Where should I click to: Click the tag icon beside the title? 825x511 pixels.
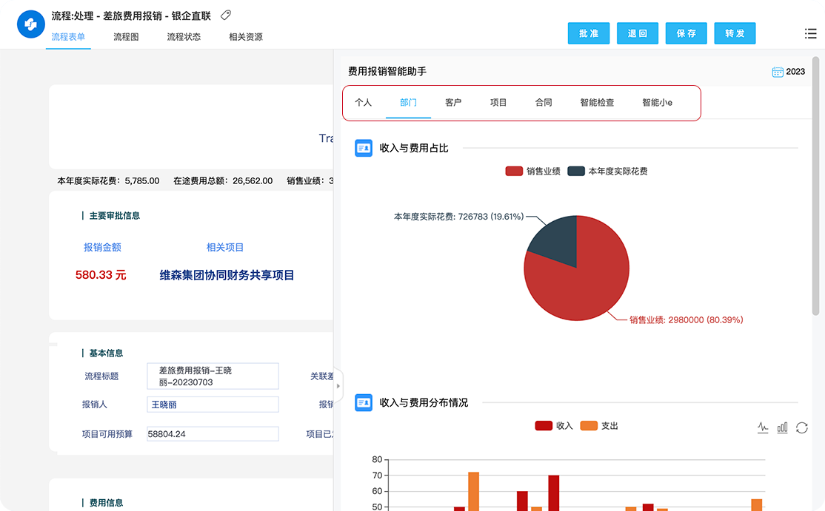(x=226, y=16)
